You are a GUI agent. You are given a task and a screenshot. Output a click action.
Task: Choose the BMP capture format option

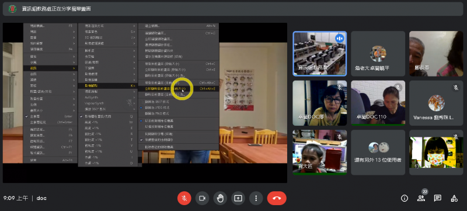click(x=178, y=102)
